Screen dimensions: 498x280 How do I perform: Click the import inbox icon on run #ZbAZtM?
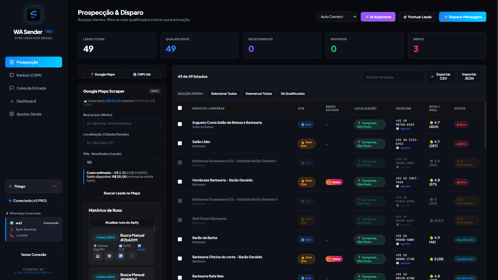tap(98, 256)
